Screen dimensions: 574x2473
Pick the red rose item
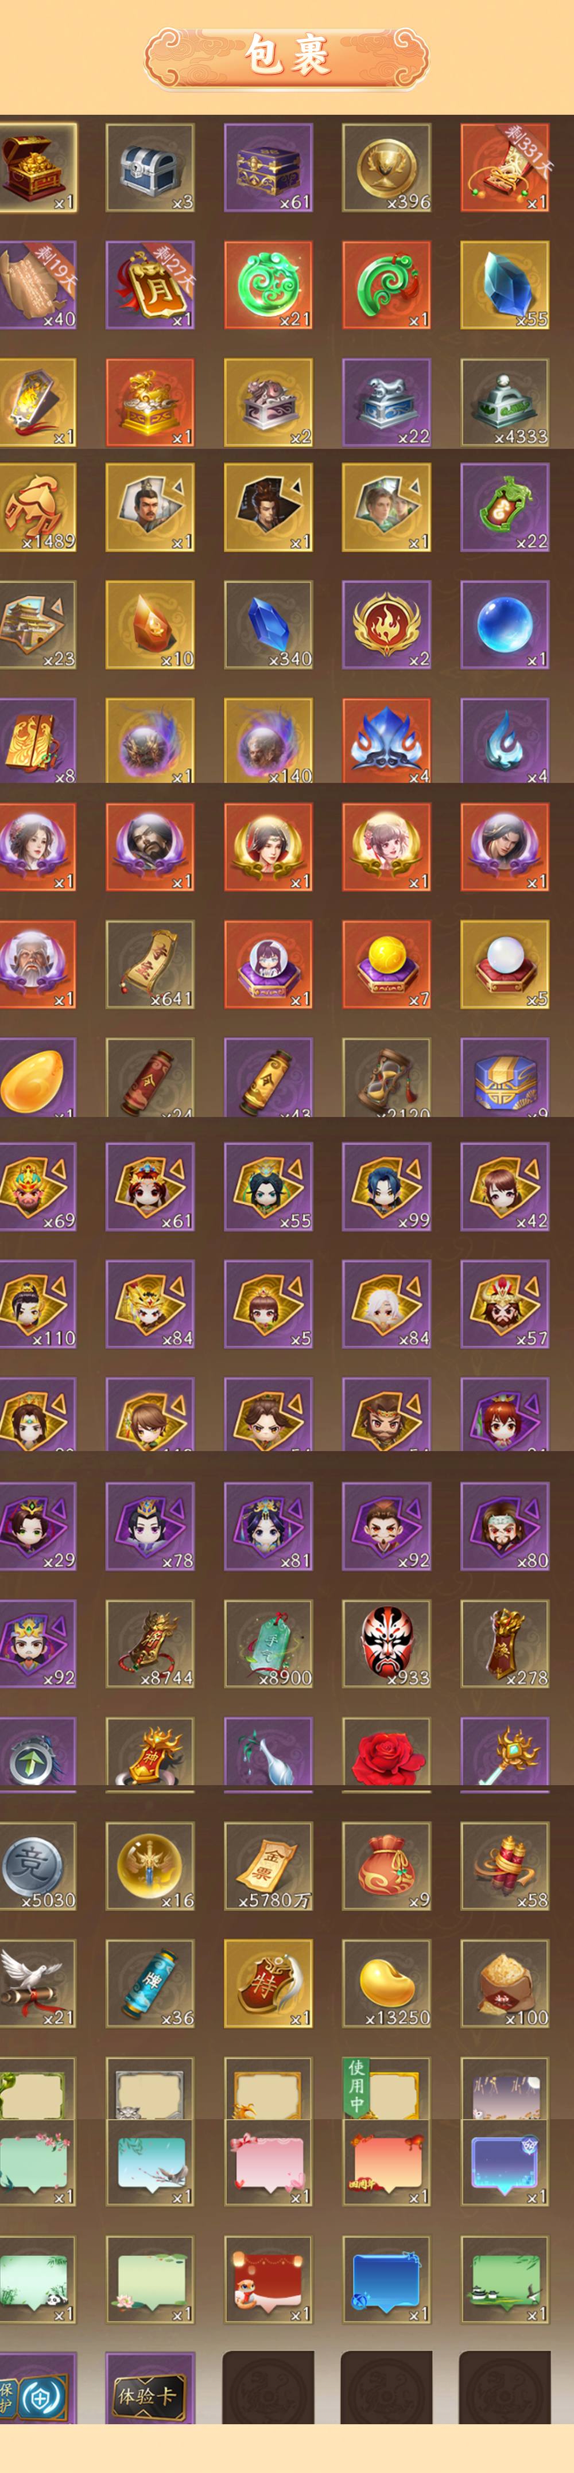386,1754
